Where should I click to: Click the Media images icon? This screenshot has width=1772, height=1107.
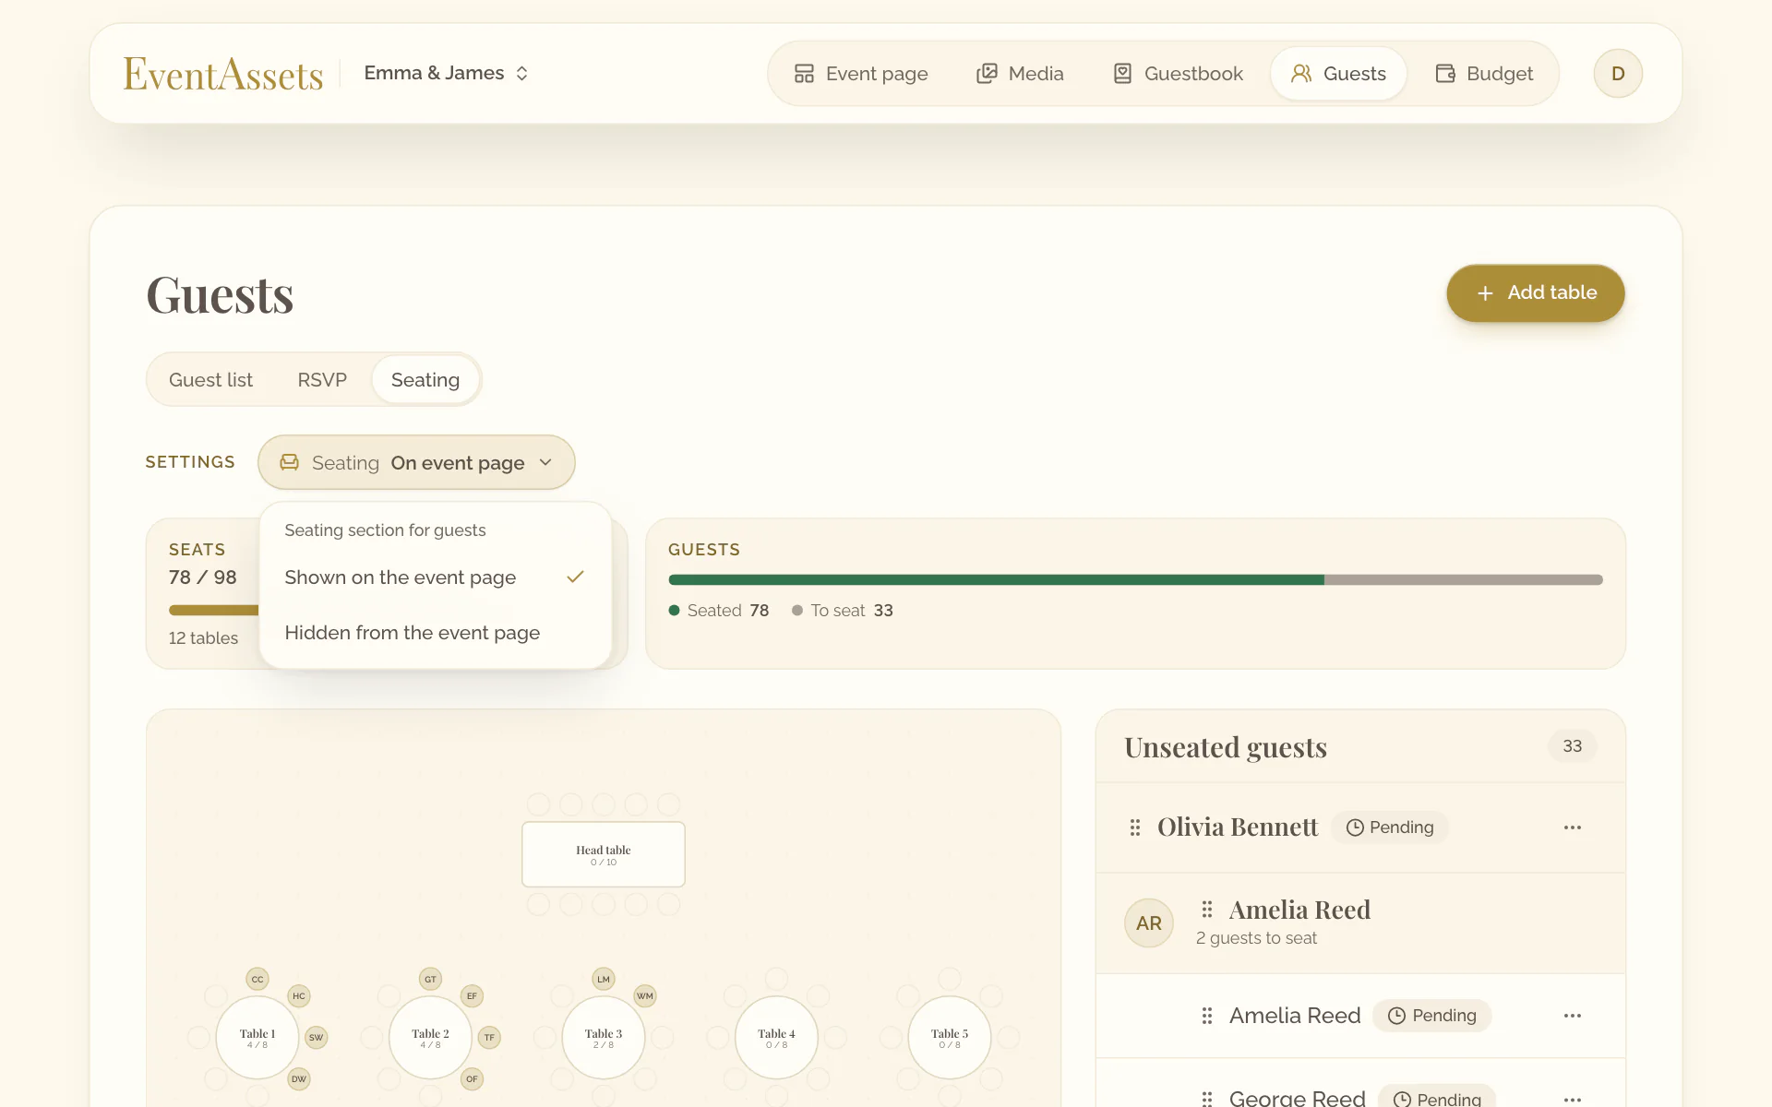987,74
